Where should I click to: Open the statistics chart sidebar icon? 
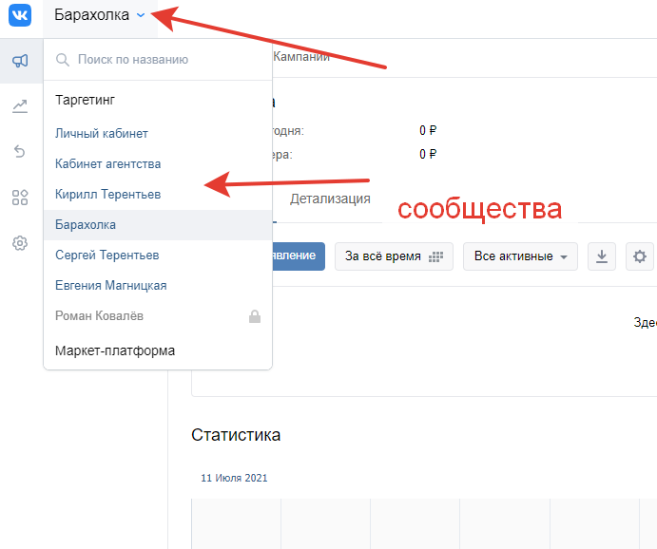pos(20,106)
